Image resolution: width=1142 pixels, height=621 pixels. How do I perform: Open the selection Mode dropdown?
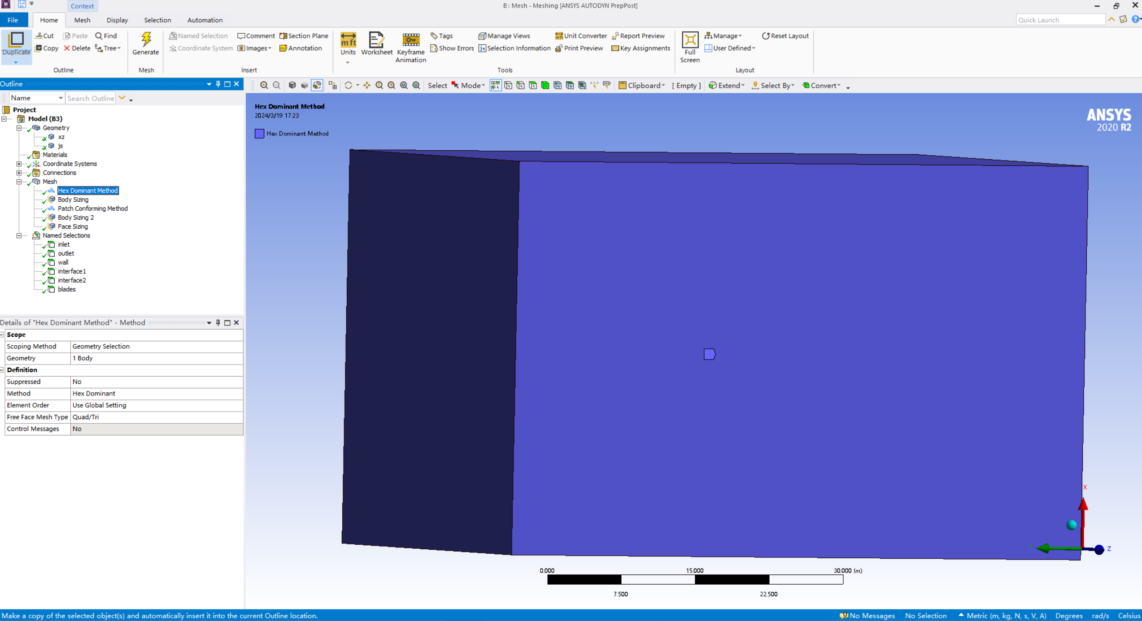[468, 85]
